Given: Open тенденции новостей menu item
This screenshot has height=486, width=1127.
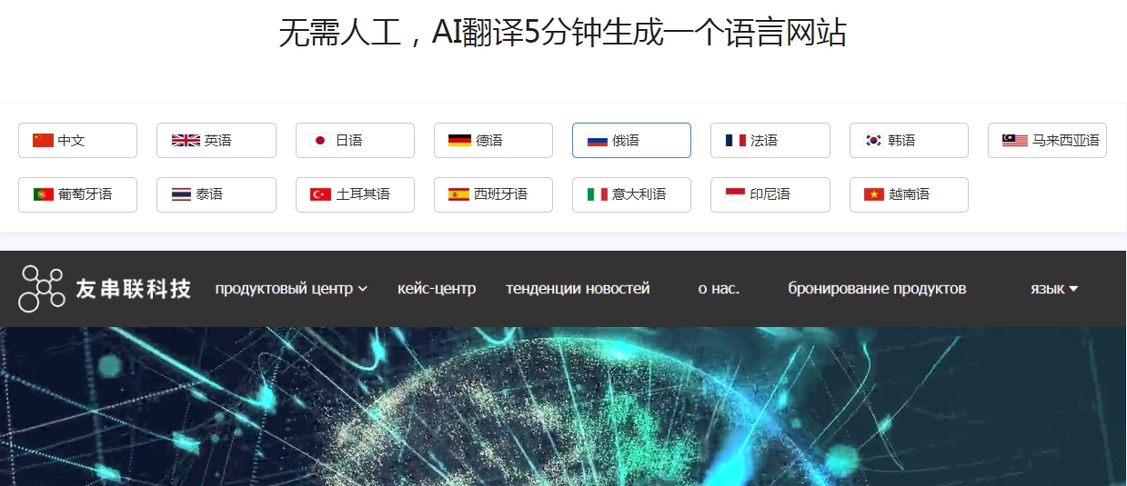Looking at the screenshot, I should pos(578,289).
